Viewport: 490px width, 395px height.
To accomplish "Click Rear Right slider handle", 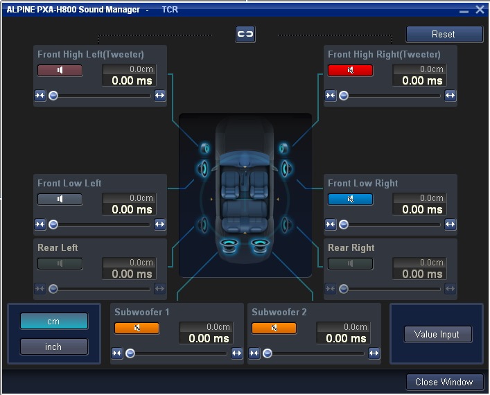I will coord(344,288).
